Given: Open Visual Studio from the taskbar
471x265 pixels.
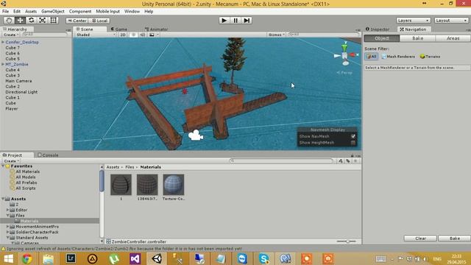Looking at the screenshot, I should click(x=135, y=258).
